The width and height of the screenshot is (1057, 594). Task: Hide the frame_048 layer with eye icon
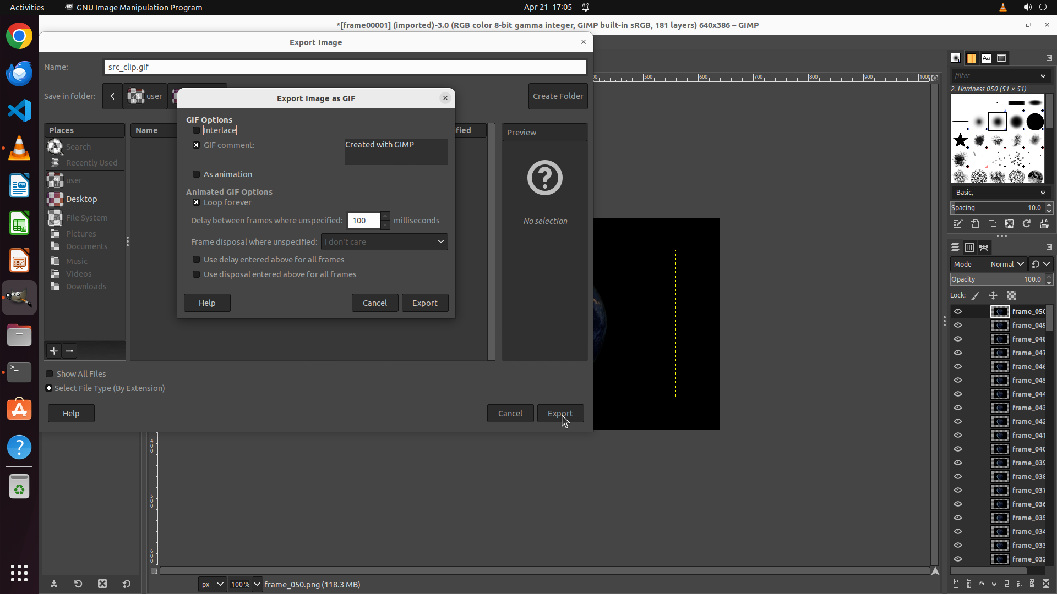(958, 339)
